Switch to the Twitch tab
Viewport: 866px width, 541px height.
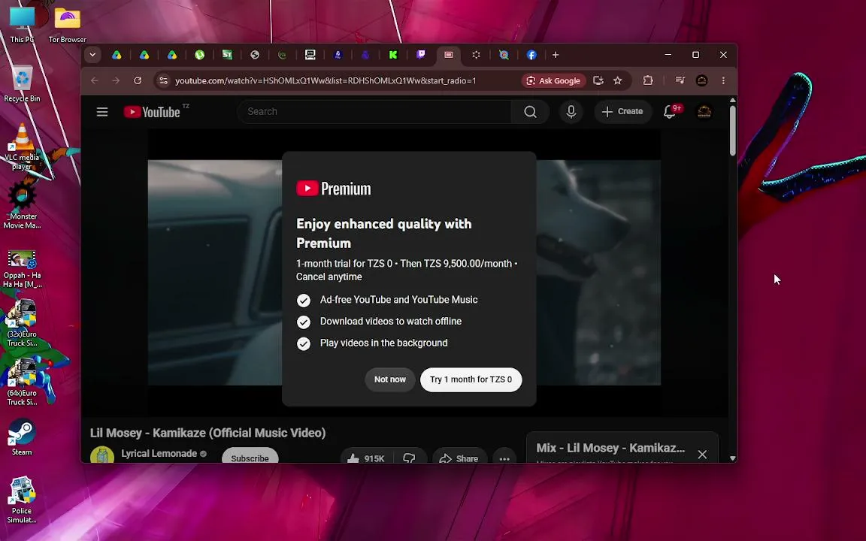[x=421, y=55]
